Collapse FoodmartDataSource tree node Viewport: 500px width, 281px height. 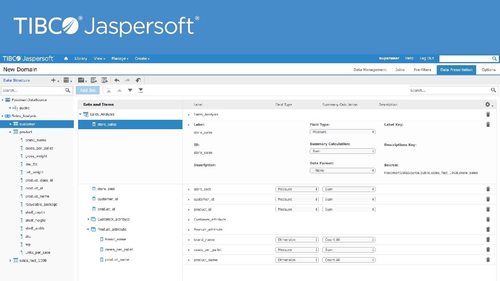pos(3,100)
